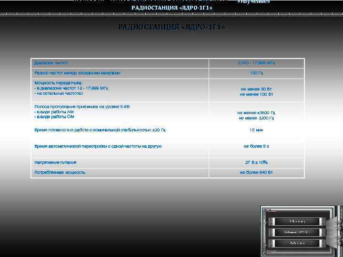Click the page heading 'РАДИОСТАНЦИЯ «ЯДРО-1Г1»' in the black banner
This screenshot has height=257, width=343.
pos(171,8)
